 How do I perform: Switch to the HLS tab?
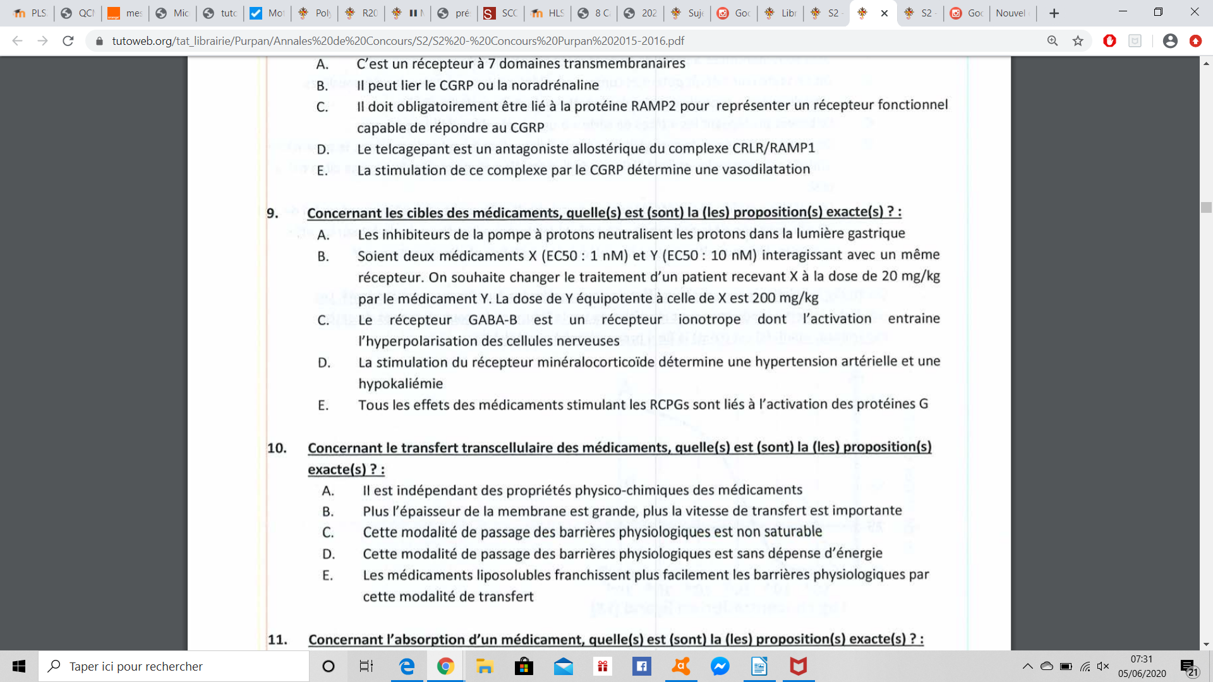[548, 13]
